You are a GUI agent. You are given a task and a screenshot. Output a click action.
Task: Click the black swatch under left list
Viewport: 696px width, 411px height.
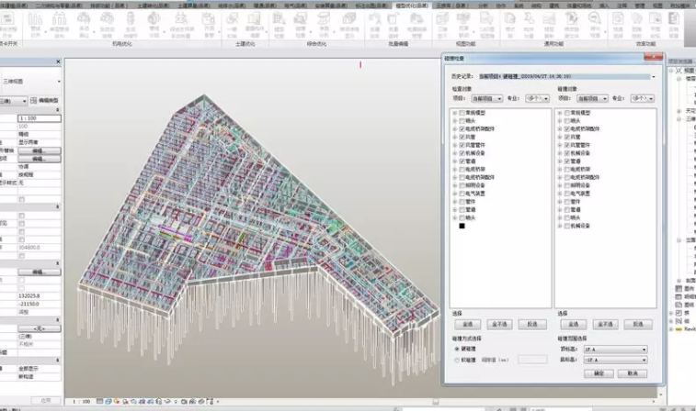[462, 226]
